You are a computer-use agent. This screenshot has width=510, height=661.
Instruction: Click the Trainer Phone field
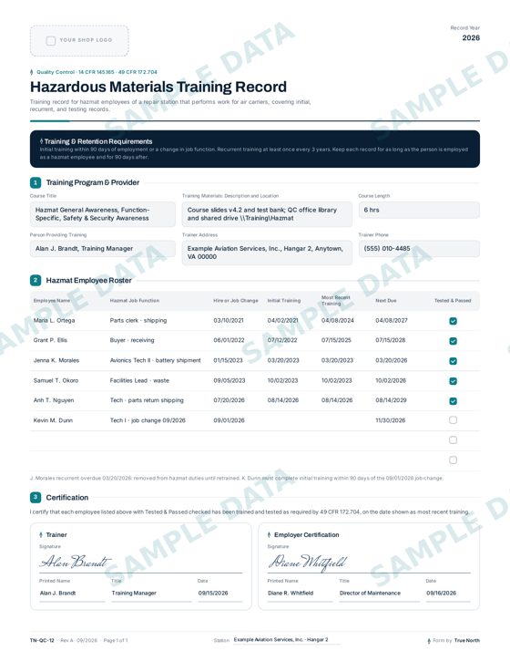tap(419, 249)
